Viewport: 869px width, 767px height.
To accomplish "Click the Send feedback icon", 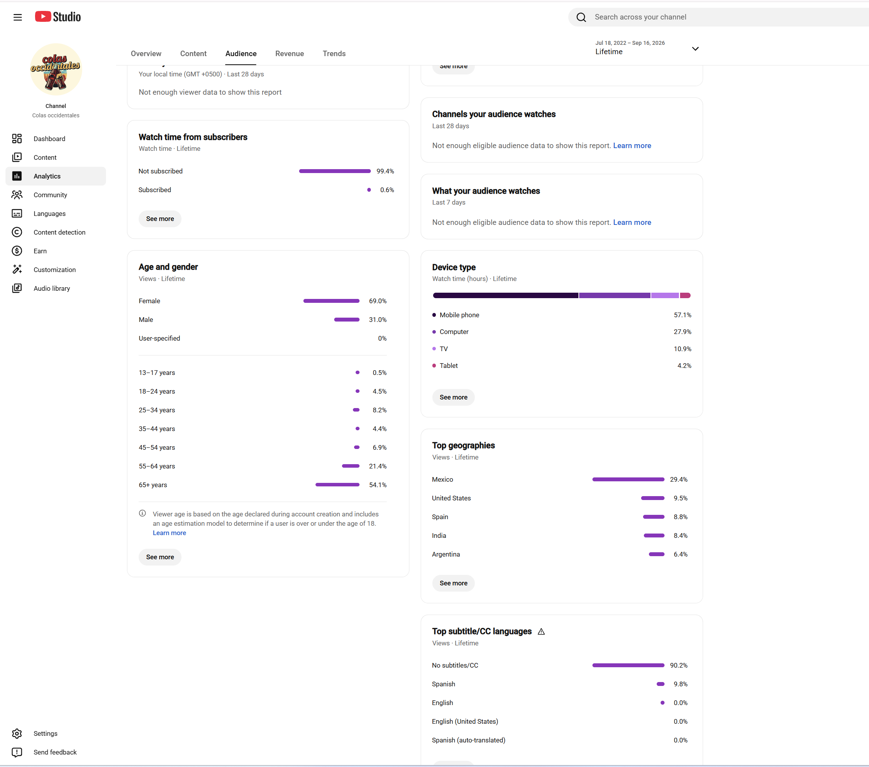I will point(17,752).
